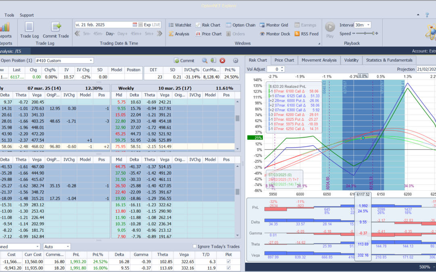This screenshot has width=436, height=272.
Task: Open the Monitor Grid window
Action: [274, 25]
